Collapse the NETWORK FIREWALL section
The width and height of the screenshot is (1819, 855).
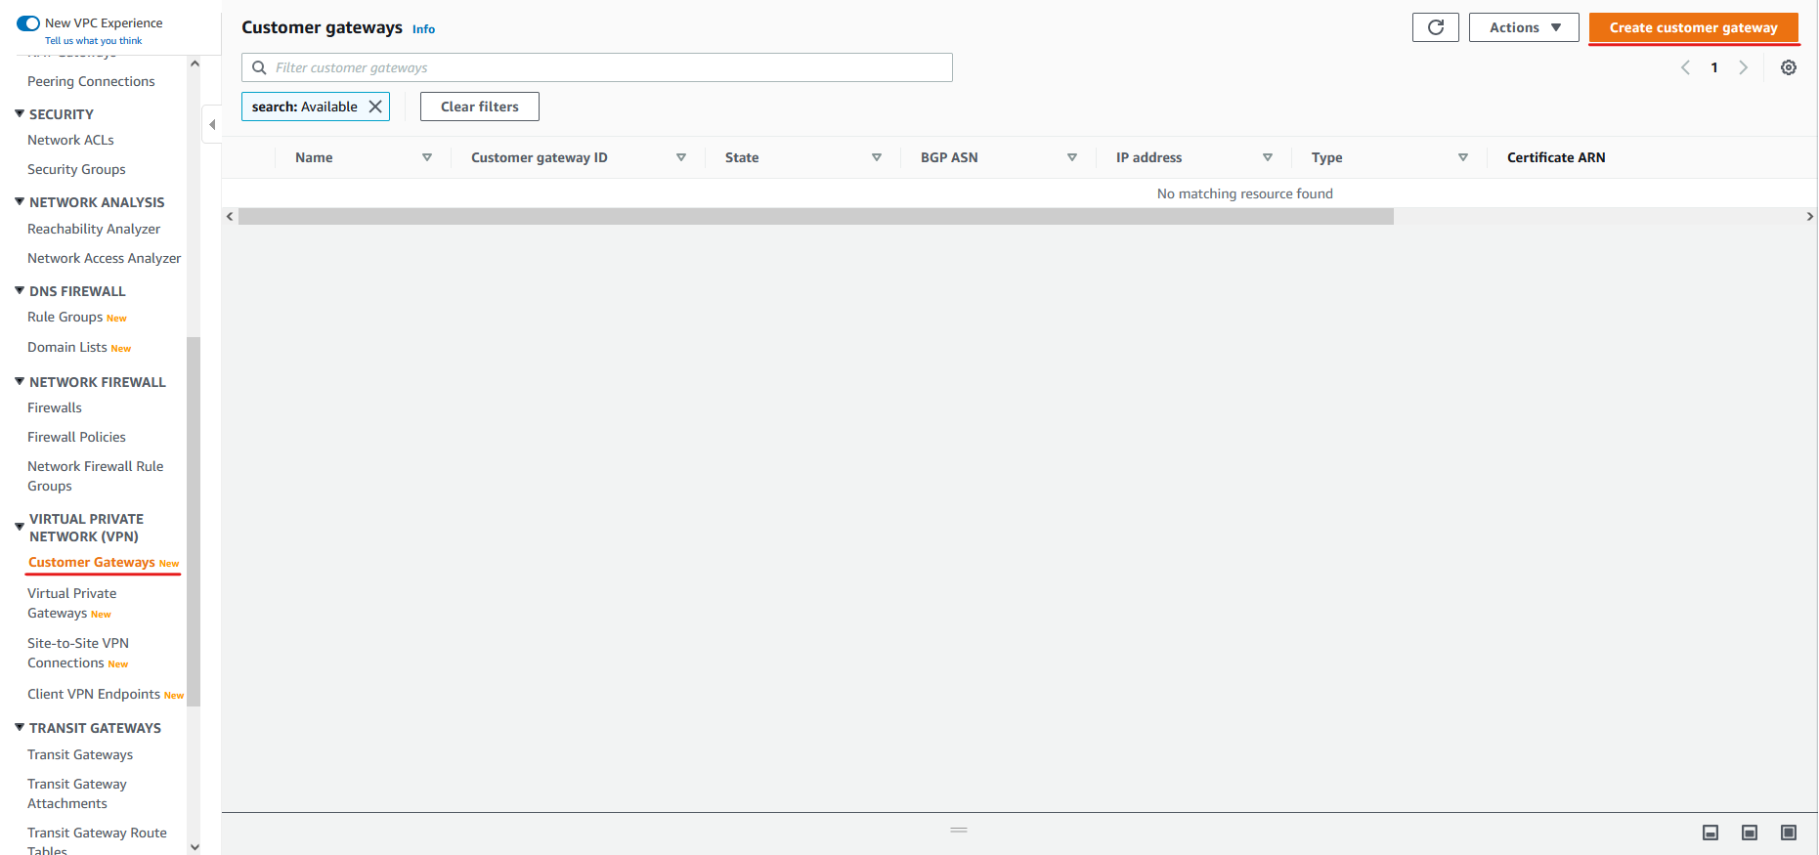click(20, 381)
